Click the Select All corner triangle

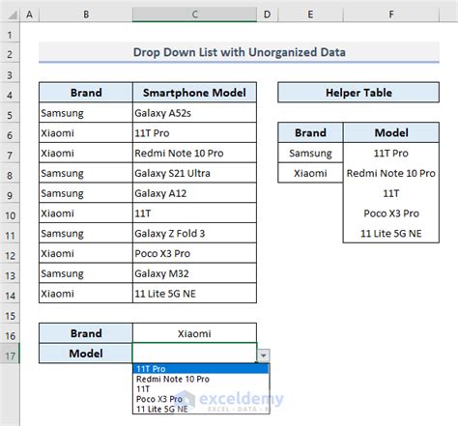13,14
